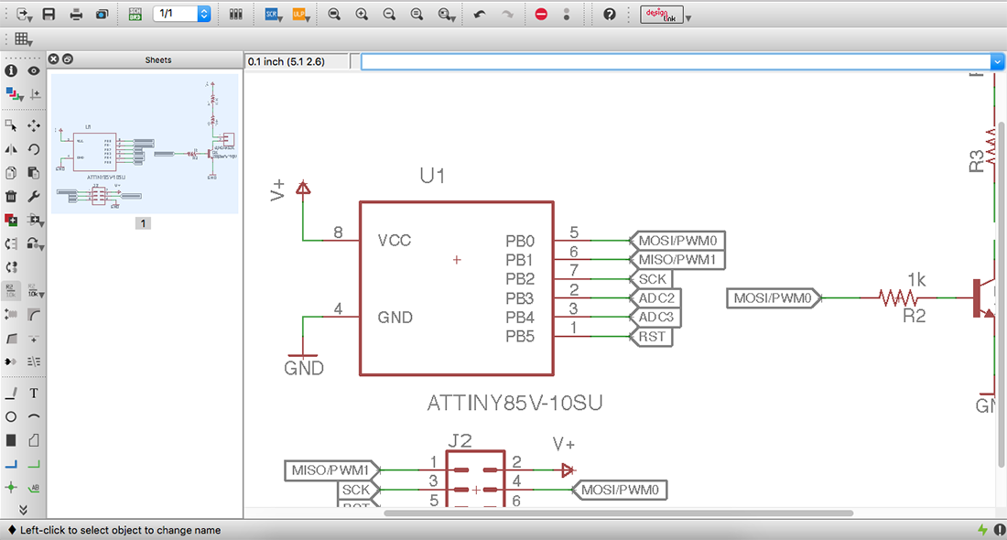This screenshot has height=540, width=1007.
Task: Select the Mark origin tool
Action: (x=35, y=94)
